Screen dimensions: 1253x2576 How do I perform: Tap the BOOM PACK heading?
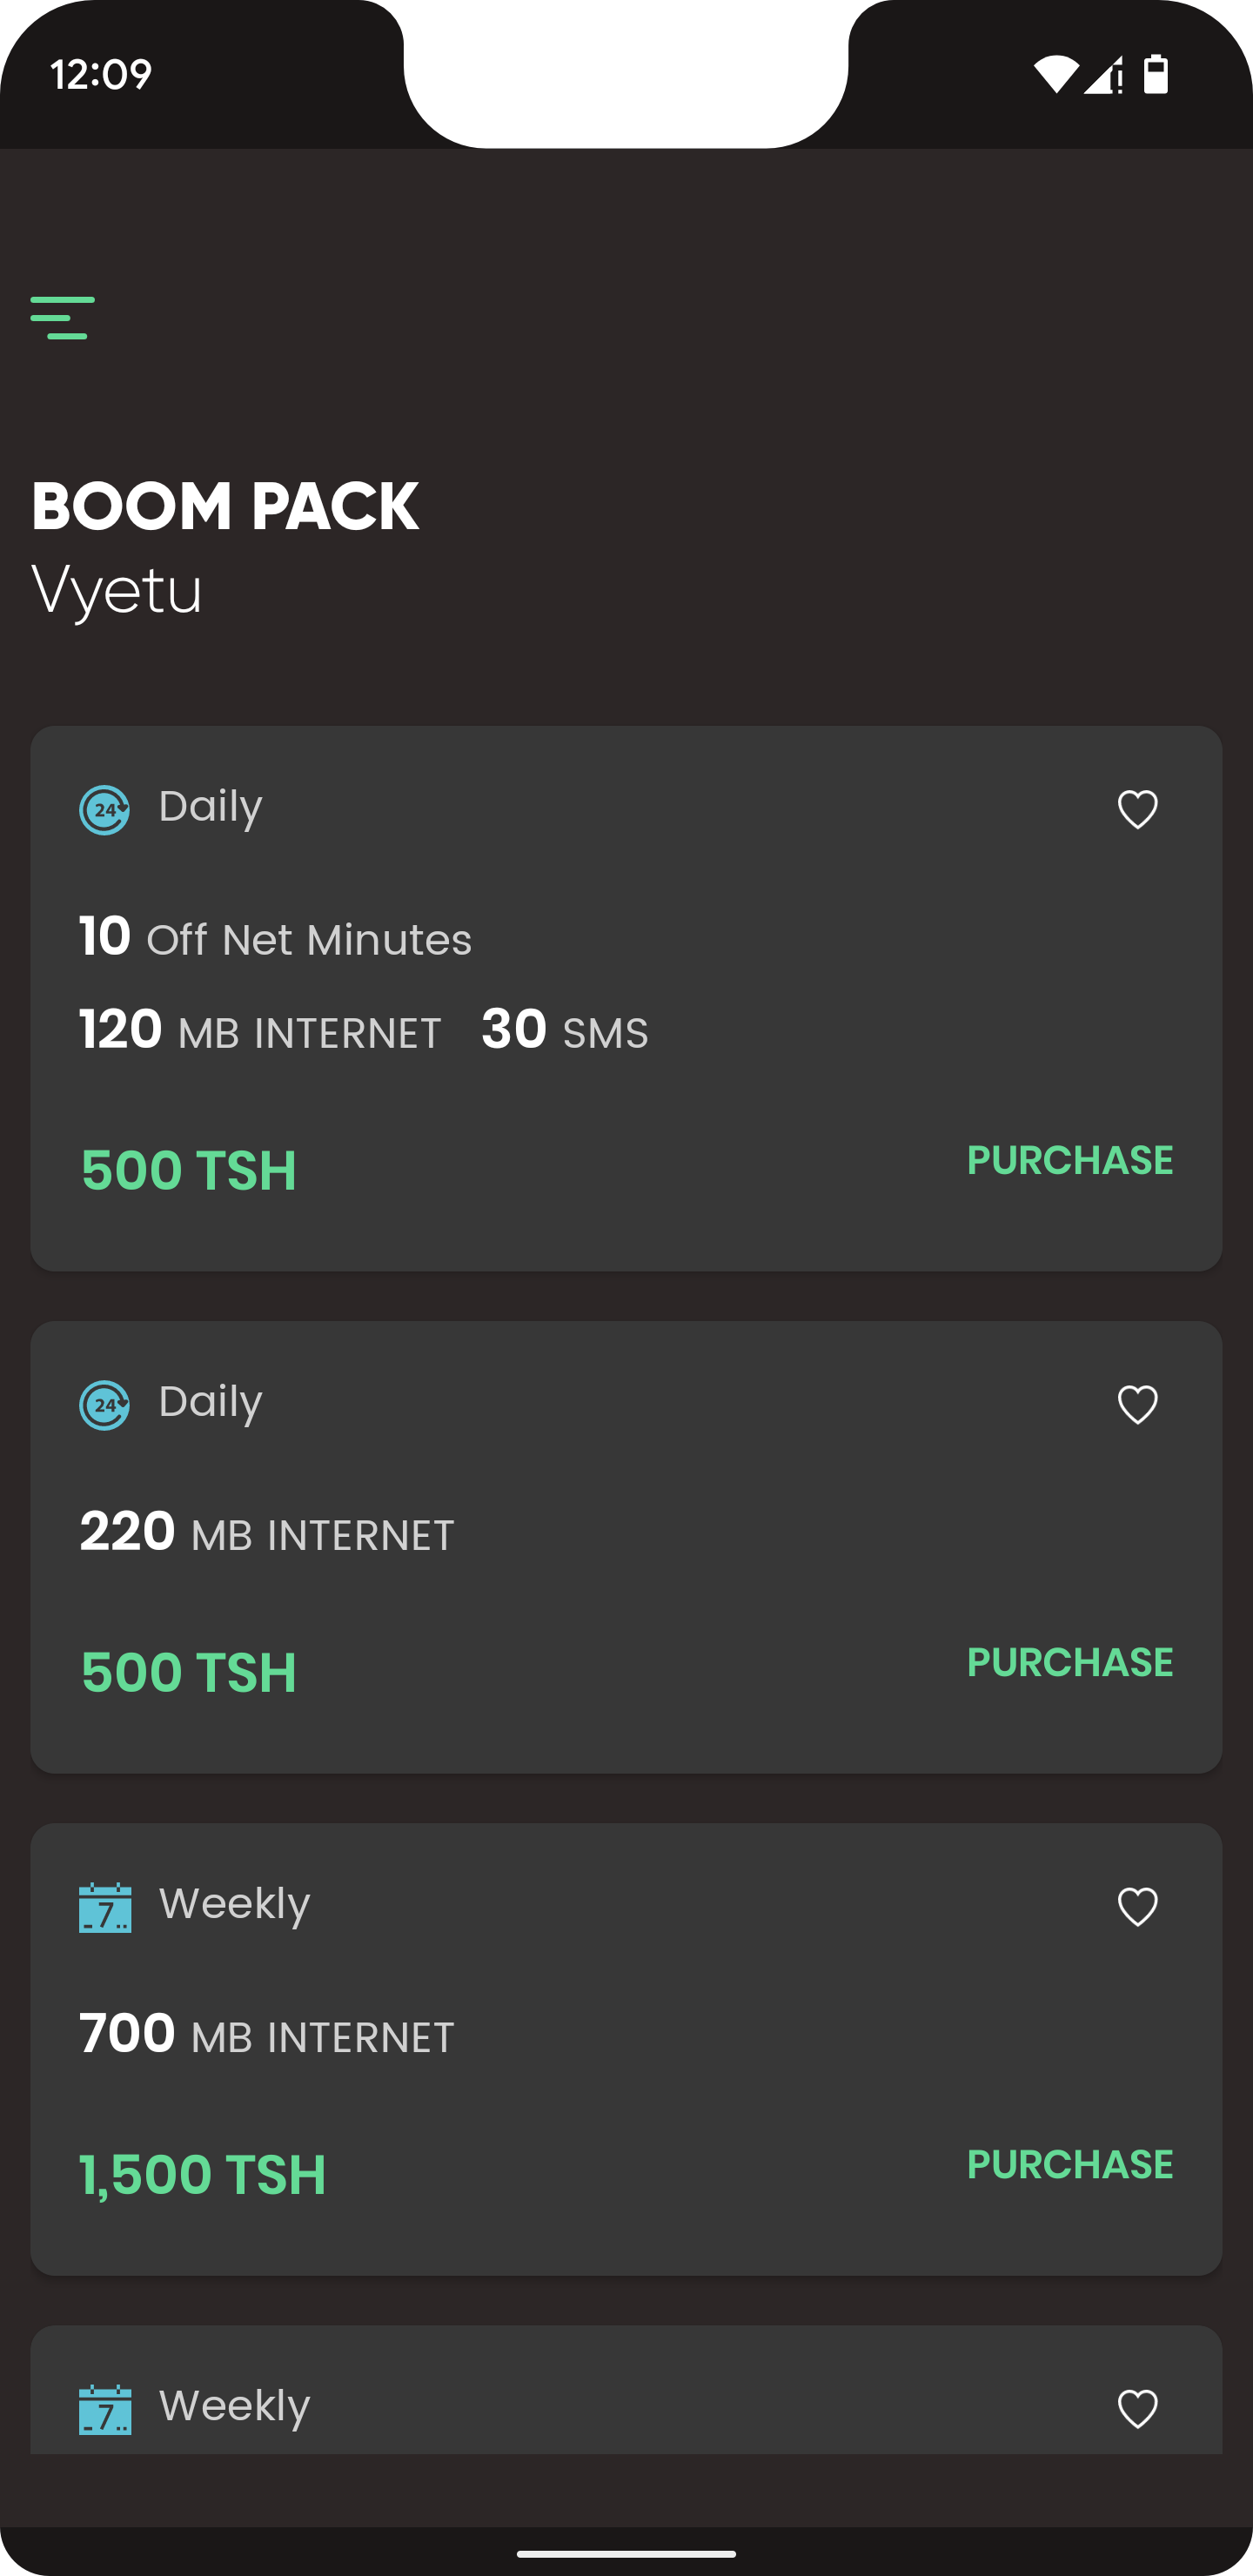tap(225, 506)
